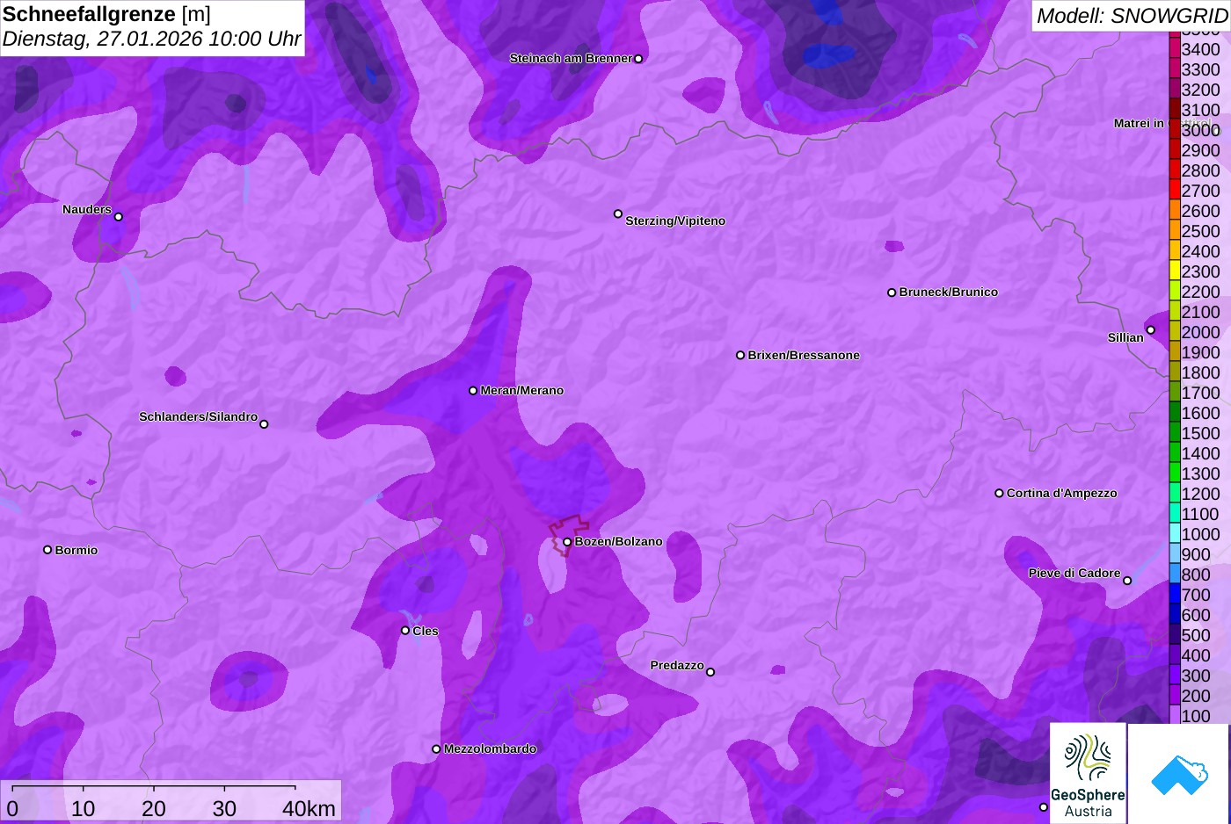Click the Cles location marker
The width and height of the screenshot is (1231, 824).
tap(405, 631)
